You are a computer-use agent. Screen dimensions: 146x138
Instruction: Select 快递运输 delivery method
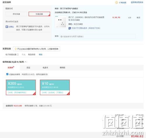tap(39, 14)
